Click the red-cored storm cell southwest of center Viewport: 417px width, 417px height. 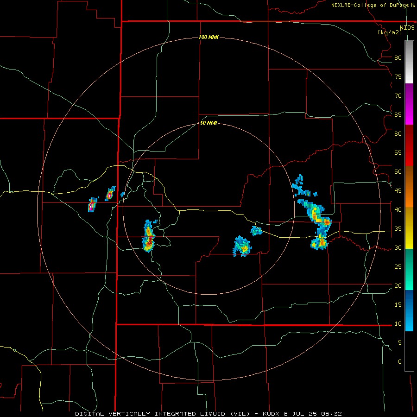pos(149,236)
